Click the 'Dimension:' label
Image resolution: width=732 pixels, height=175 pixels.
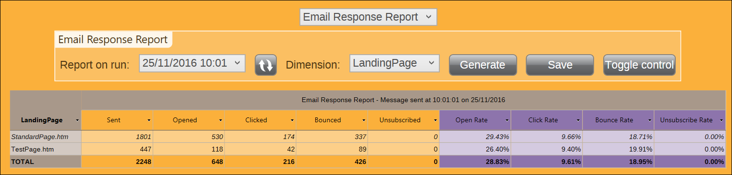coord(313,65)
